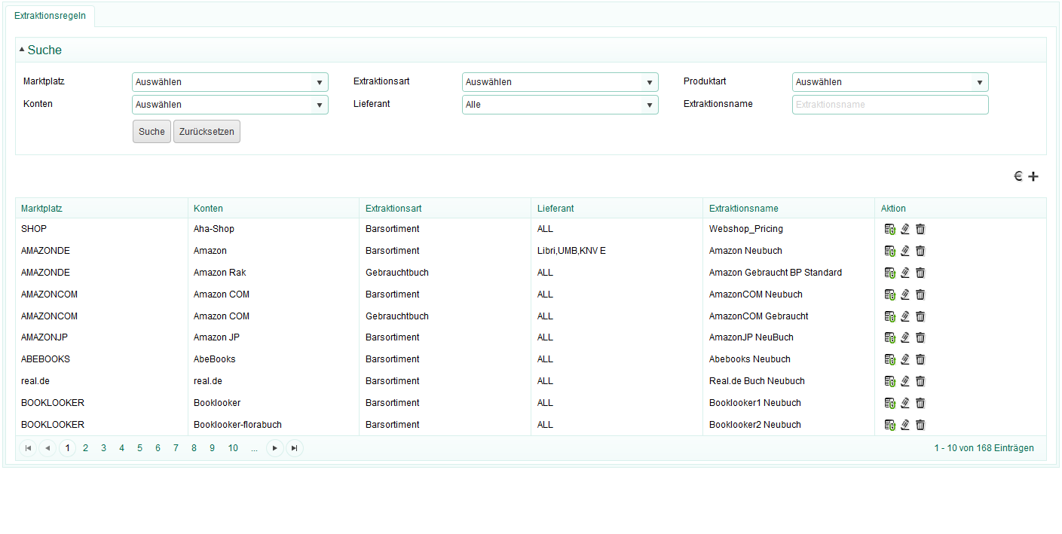Delete the AmazonCOM Neubuch rule via trash
The image size is (1062, 534).
920,294
